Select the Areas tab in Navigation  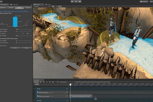point(11,8)
